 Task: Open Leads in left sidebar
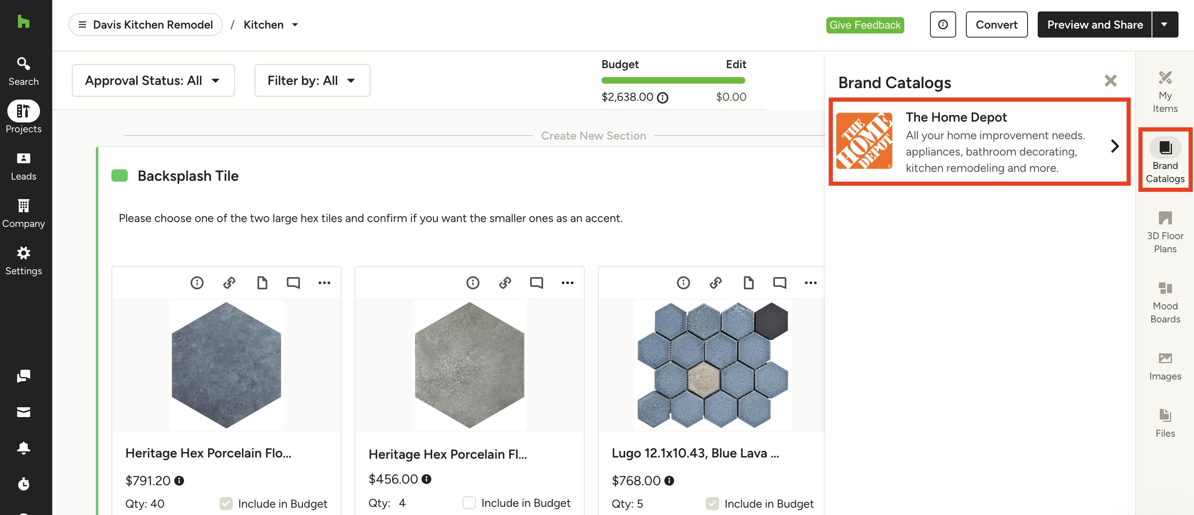coord(24,166)
